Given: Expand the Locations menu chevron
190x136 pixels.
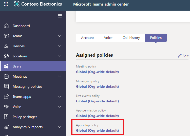Looking at the screenshot, I should click(x=60, y=56).
